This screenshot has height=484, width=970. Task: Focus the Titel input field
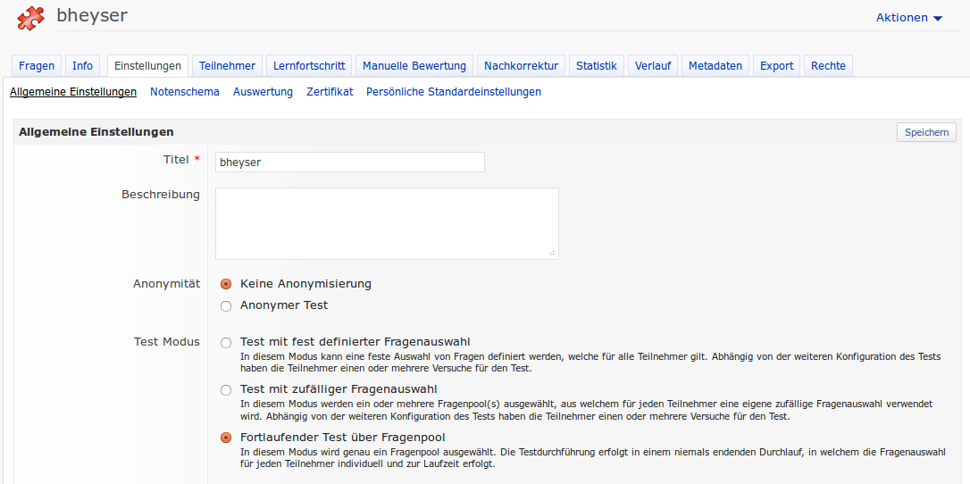click(349, 163)
